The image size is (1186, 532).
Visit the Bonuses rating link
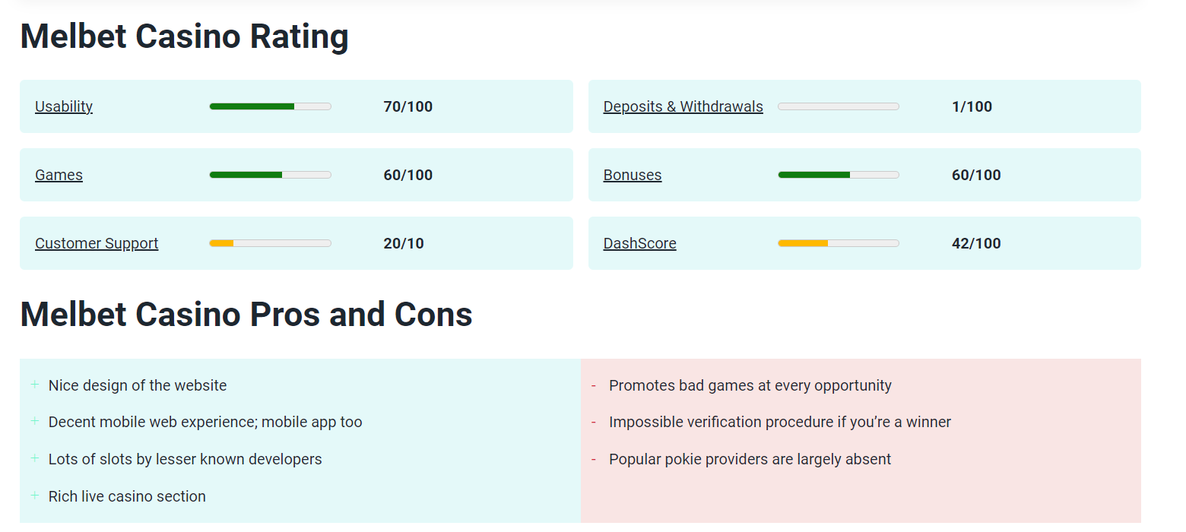pyautogui.click(x=633, y=175)
